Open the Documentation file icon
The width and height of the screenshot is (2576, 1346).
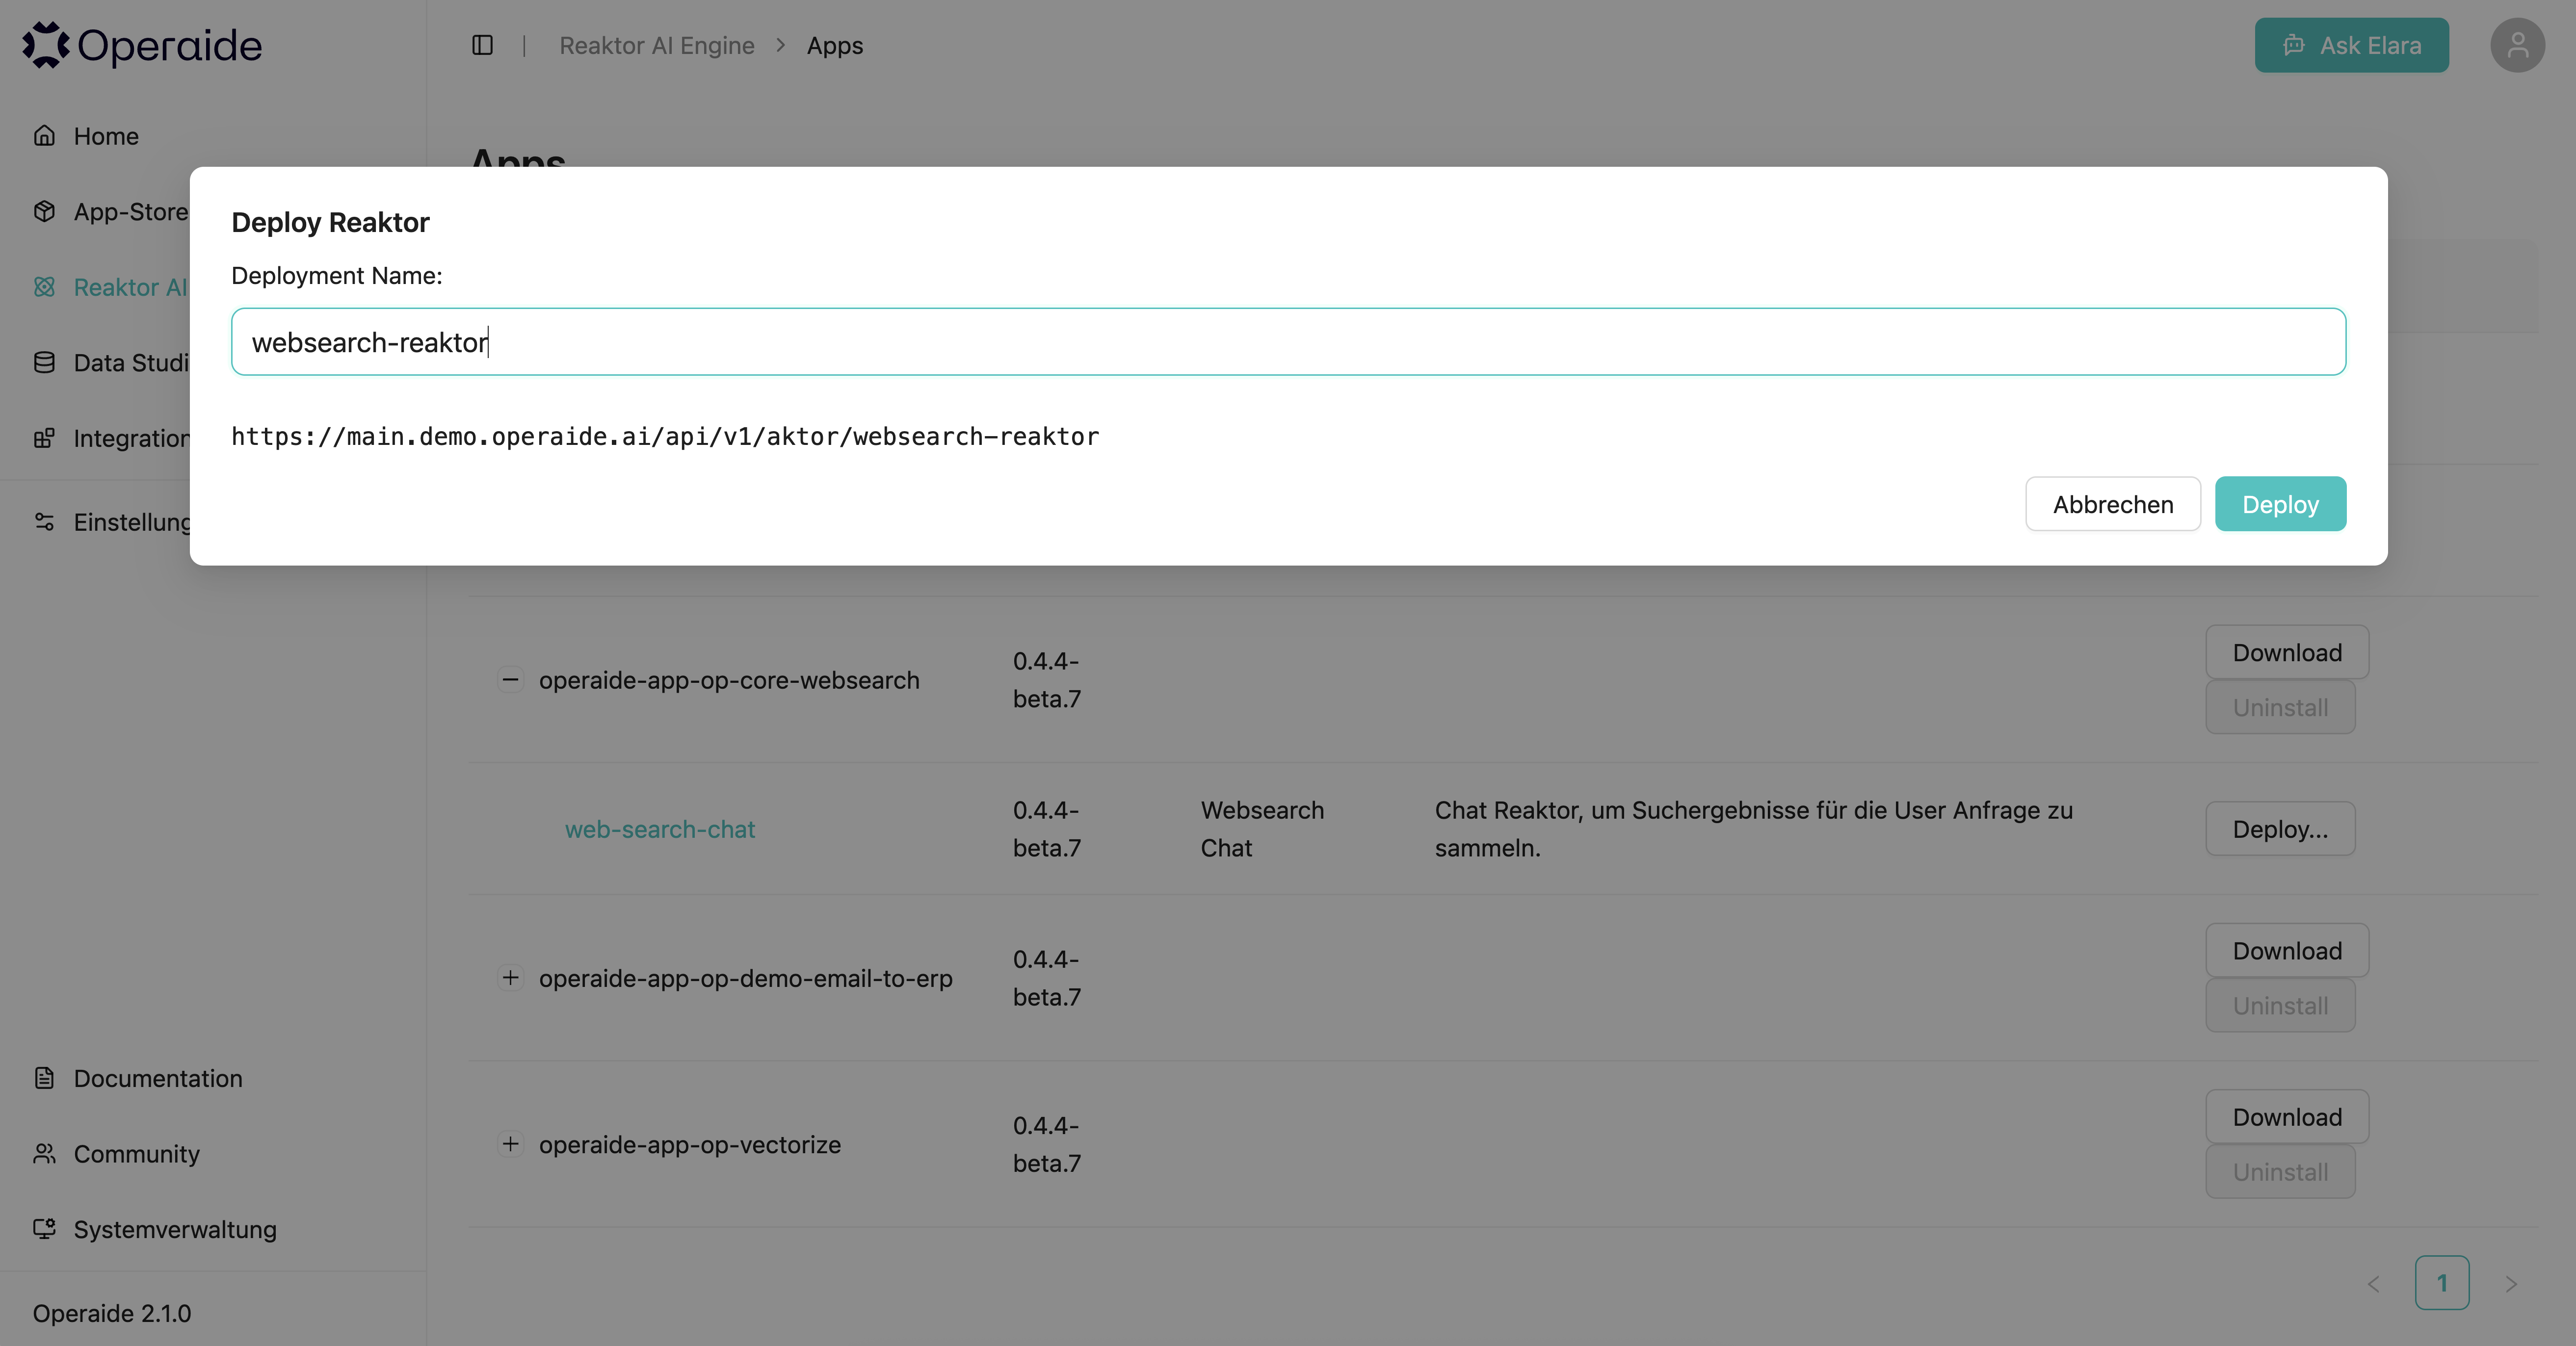tap(44, 1077)
